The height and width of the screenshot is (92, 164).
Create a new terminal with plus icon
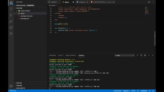(137, 55)
